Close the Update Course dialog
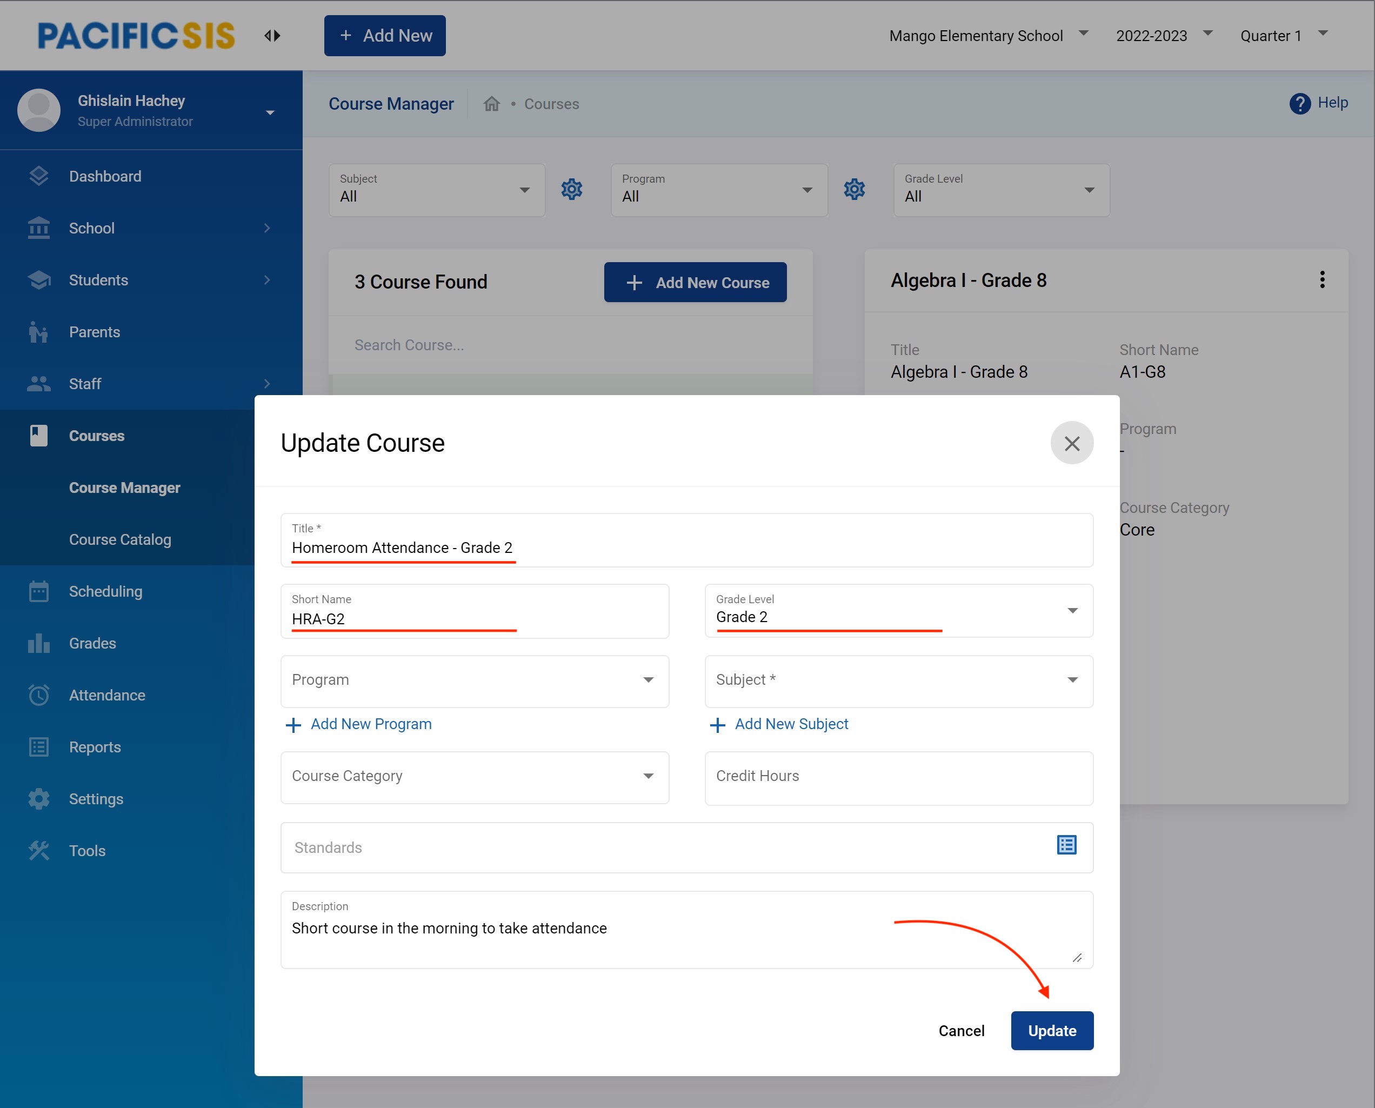 [1071, 443]
